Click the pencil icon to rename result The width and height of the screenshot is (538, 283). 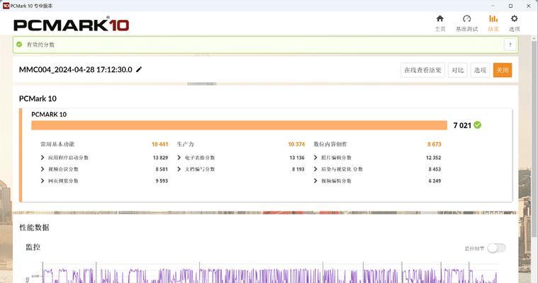[139, 69]
